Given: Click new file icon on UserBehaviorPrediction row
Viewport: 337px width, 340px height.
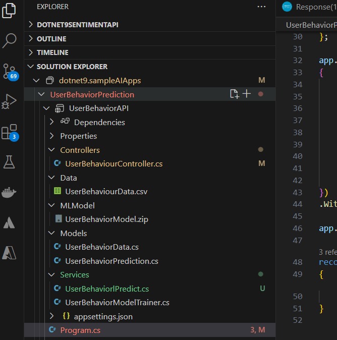Looking at the screenshot, I should [x=235, y=94].
